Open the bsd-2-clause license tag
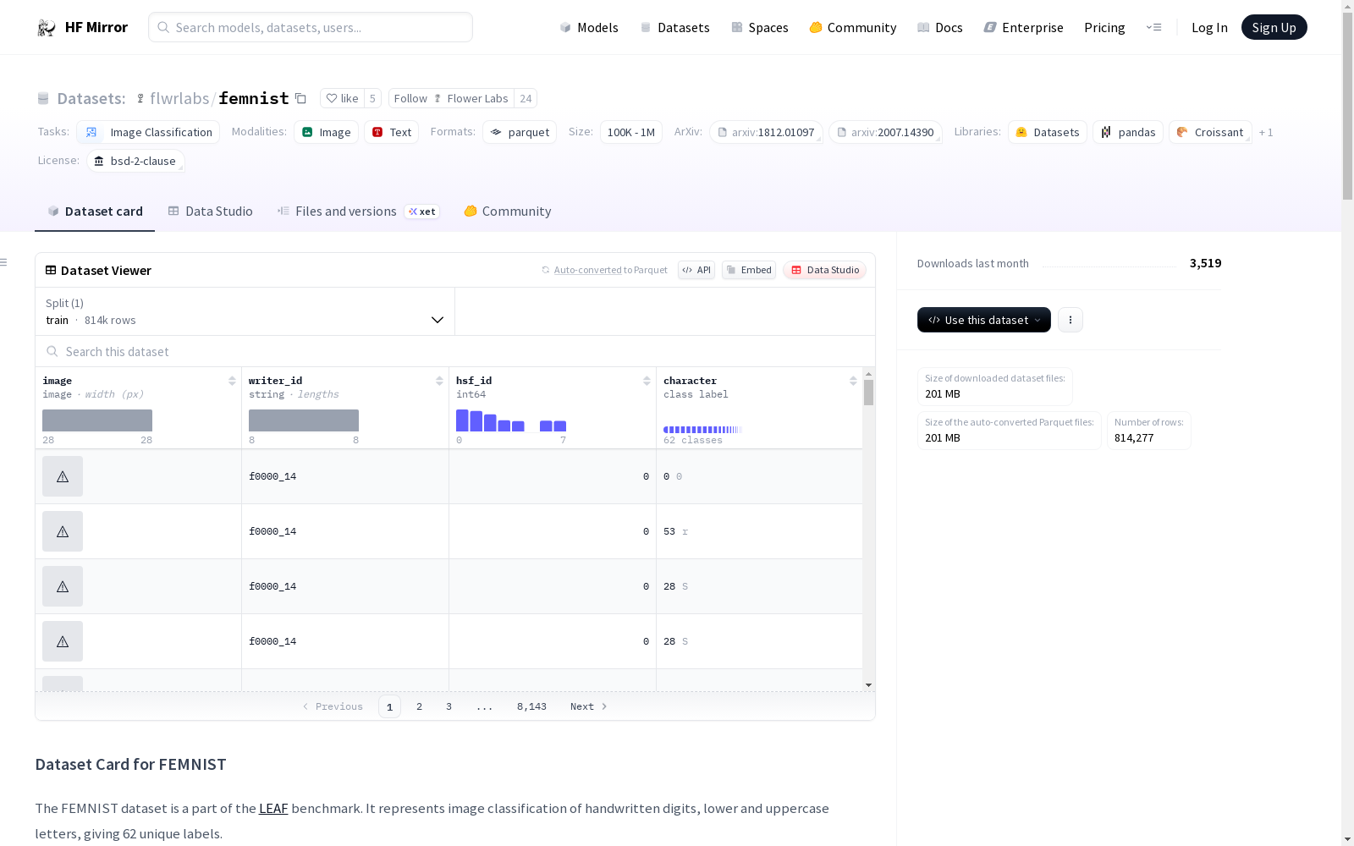The image size is (1354, 846). point(135,161)
